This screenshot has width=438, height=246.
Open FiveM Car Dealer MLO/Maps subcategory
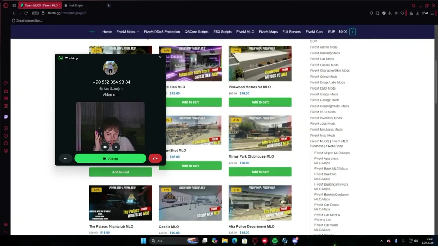pyautogui.click(x=327, y=207)
